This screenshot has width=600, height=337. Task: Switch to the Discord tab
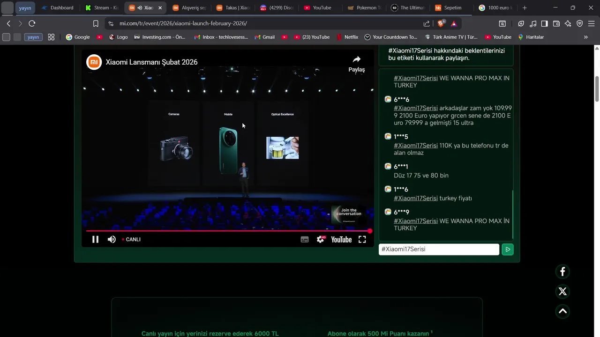[277, 8]
